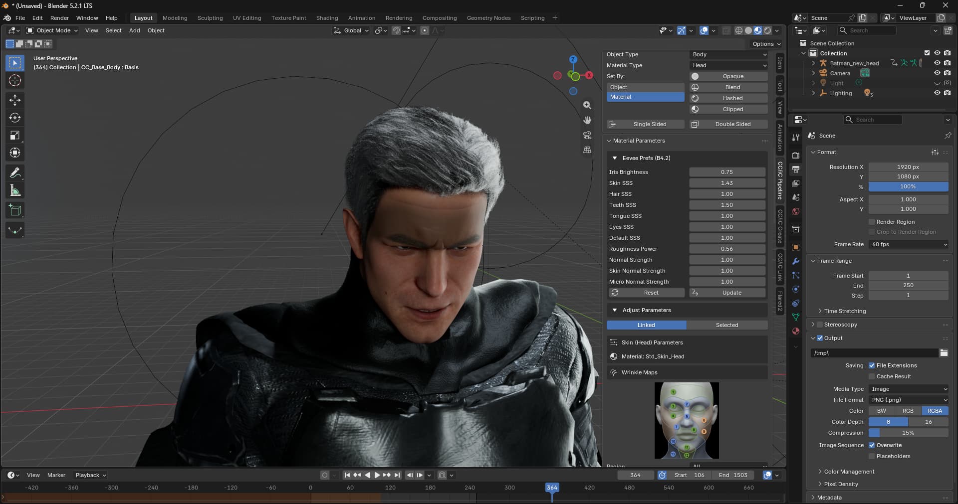Select the Rotate tool
Screen dimensions: 958x504
click(15, 118)
